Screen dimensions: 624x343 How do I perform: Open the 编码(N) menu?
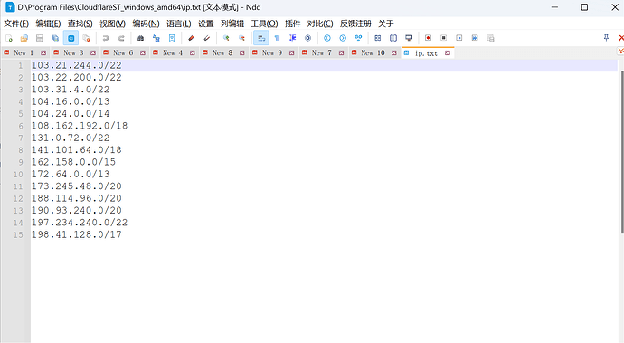click(146, 24)
